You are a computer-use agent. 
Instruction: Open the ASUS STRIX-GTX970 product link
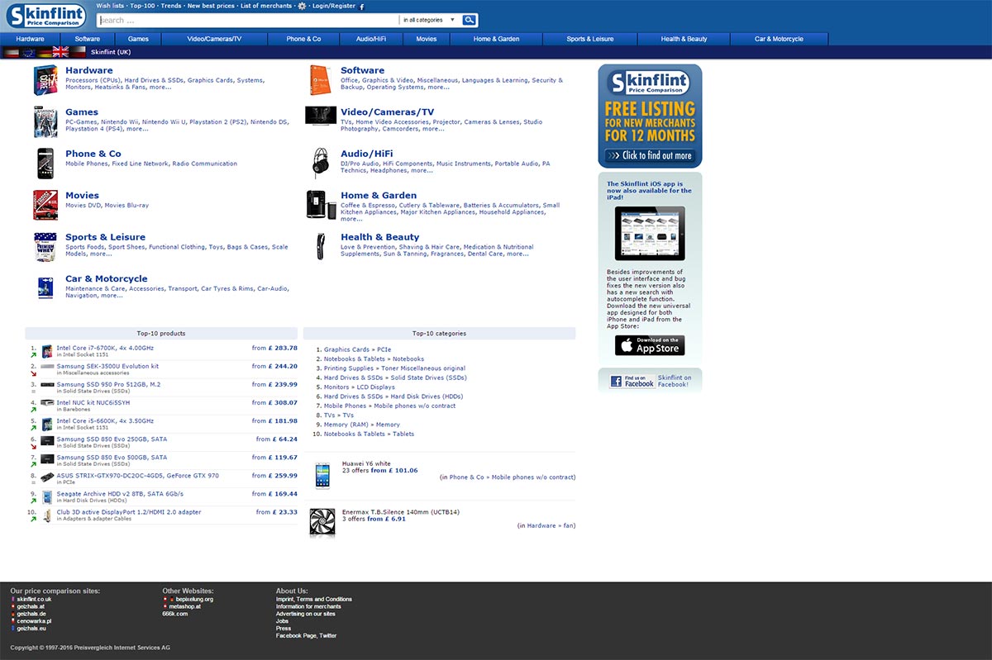[137, 476]
